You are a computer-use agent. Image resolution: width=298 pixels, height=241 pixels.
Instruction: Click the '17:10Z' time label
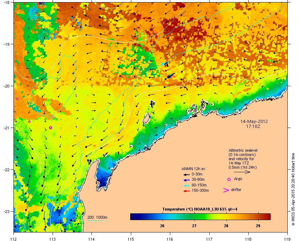coord(253,126)
